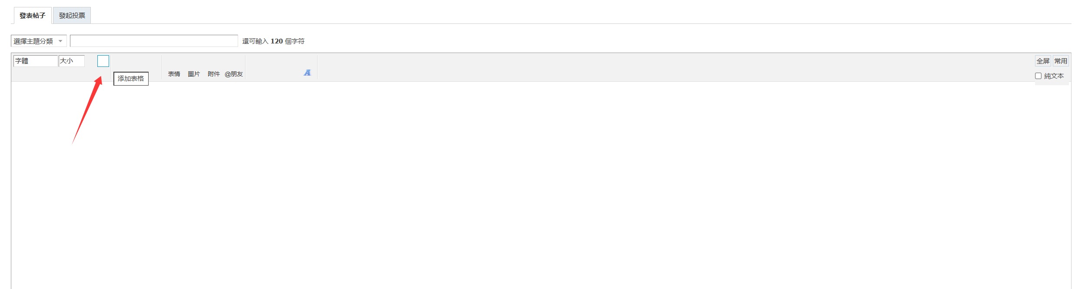Add an attachment with 附件
Viewport: 1075px width, 289px height.
click(214, 74)
